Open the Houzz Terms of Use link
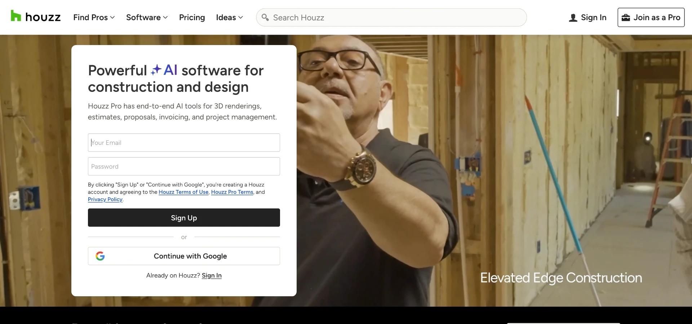The image size is (692, 324). [183, 192]
